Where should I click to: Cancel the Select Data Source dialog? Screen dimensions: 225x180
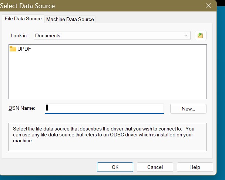pyautogui.click(x=155, y=167)
